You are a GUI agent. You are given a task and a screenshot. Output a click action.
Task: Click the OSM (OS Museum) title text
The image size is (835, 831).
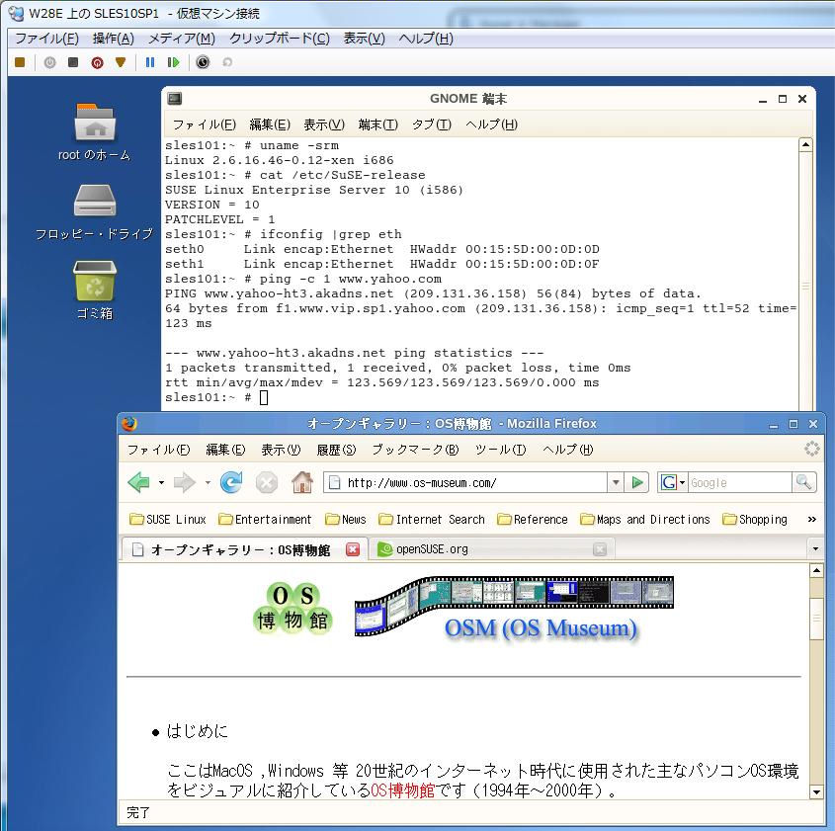(x=541, y=628)
